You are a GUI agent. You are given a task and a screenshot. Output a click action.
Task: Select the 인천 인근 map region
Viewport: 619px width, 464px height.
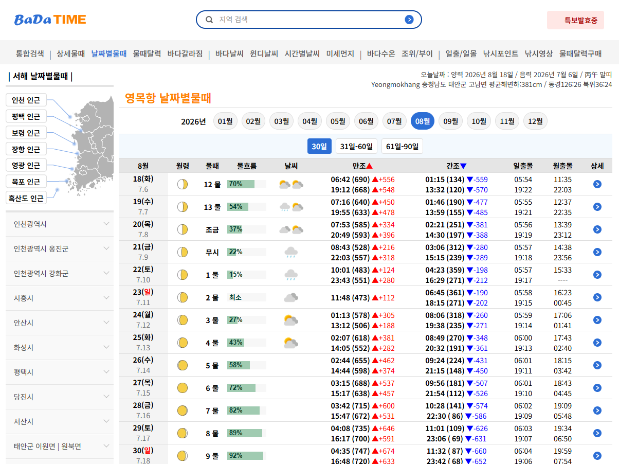26,100
